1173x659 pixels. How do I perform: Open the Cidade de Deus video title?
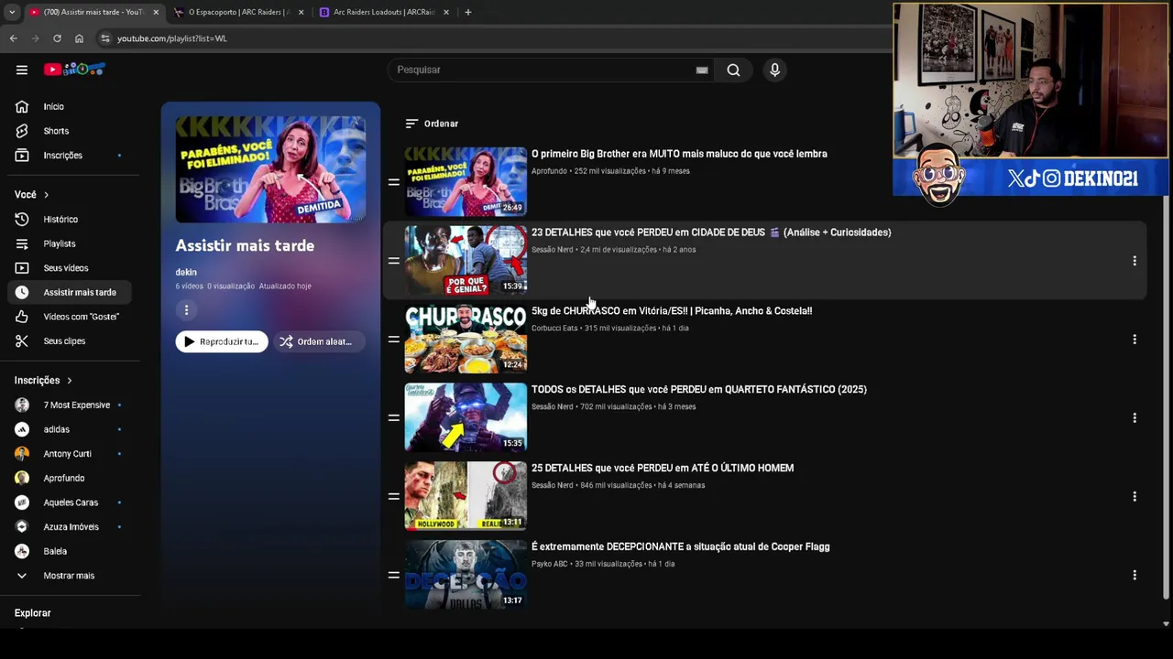(x=711, y=232)
